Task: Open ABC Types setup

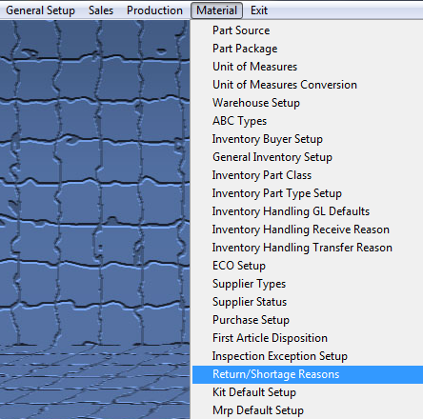Action: coord(308,121)
